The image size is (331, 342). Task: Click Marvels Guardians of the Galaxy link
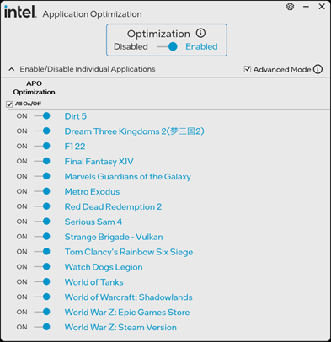(128, 176)
